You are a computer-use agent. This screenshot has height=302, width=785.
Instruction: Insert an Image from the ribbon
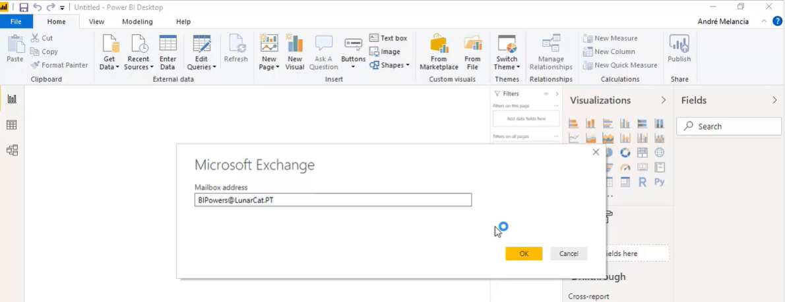385,51
